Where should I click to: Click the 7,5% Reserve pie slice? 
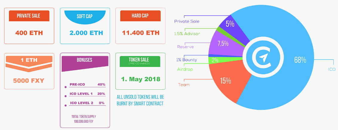click(x=223, y=44)
